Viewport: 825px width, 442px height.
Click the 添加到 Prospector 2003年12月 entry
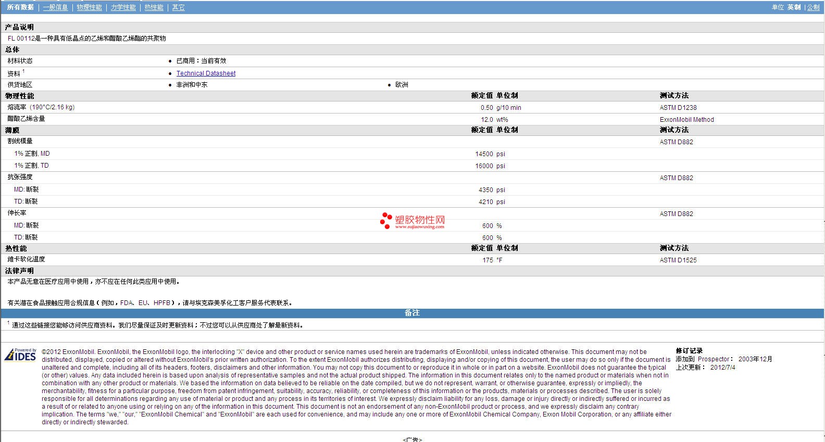click(724, 359)
